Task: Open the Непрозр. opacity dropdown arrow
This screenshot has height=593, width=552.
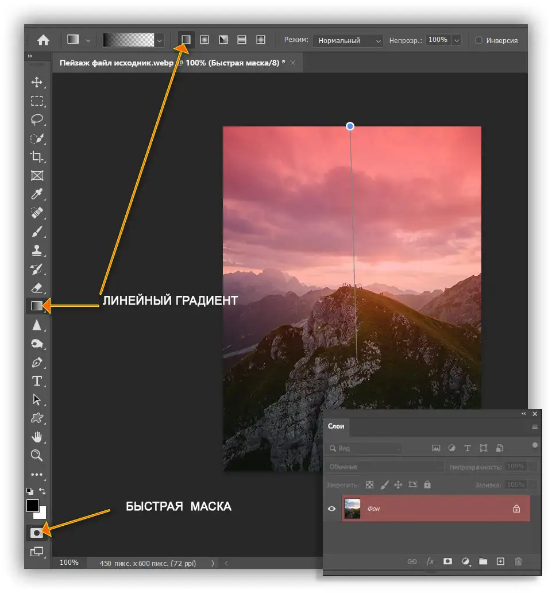Action: tap(456, 40)
